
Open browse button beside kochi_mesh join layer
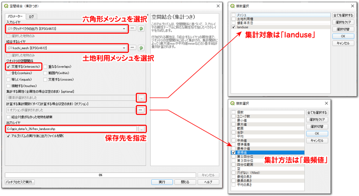(x=132, y=48)
